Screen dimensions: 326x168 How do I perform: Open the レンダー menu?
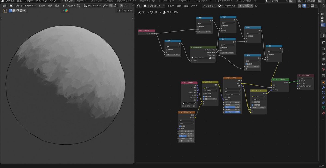[x=29, y=1]
